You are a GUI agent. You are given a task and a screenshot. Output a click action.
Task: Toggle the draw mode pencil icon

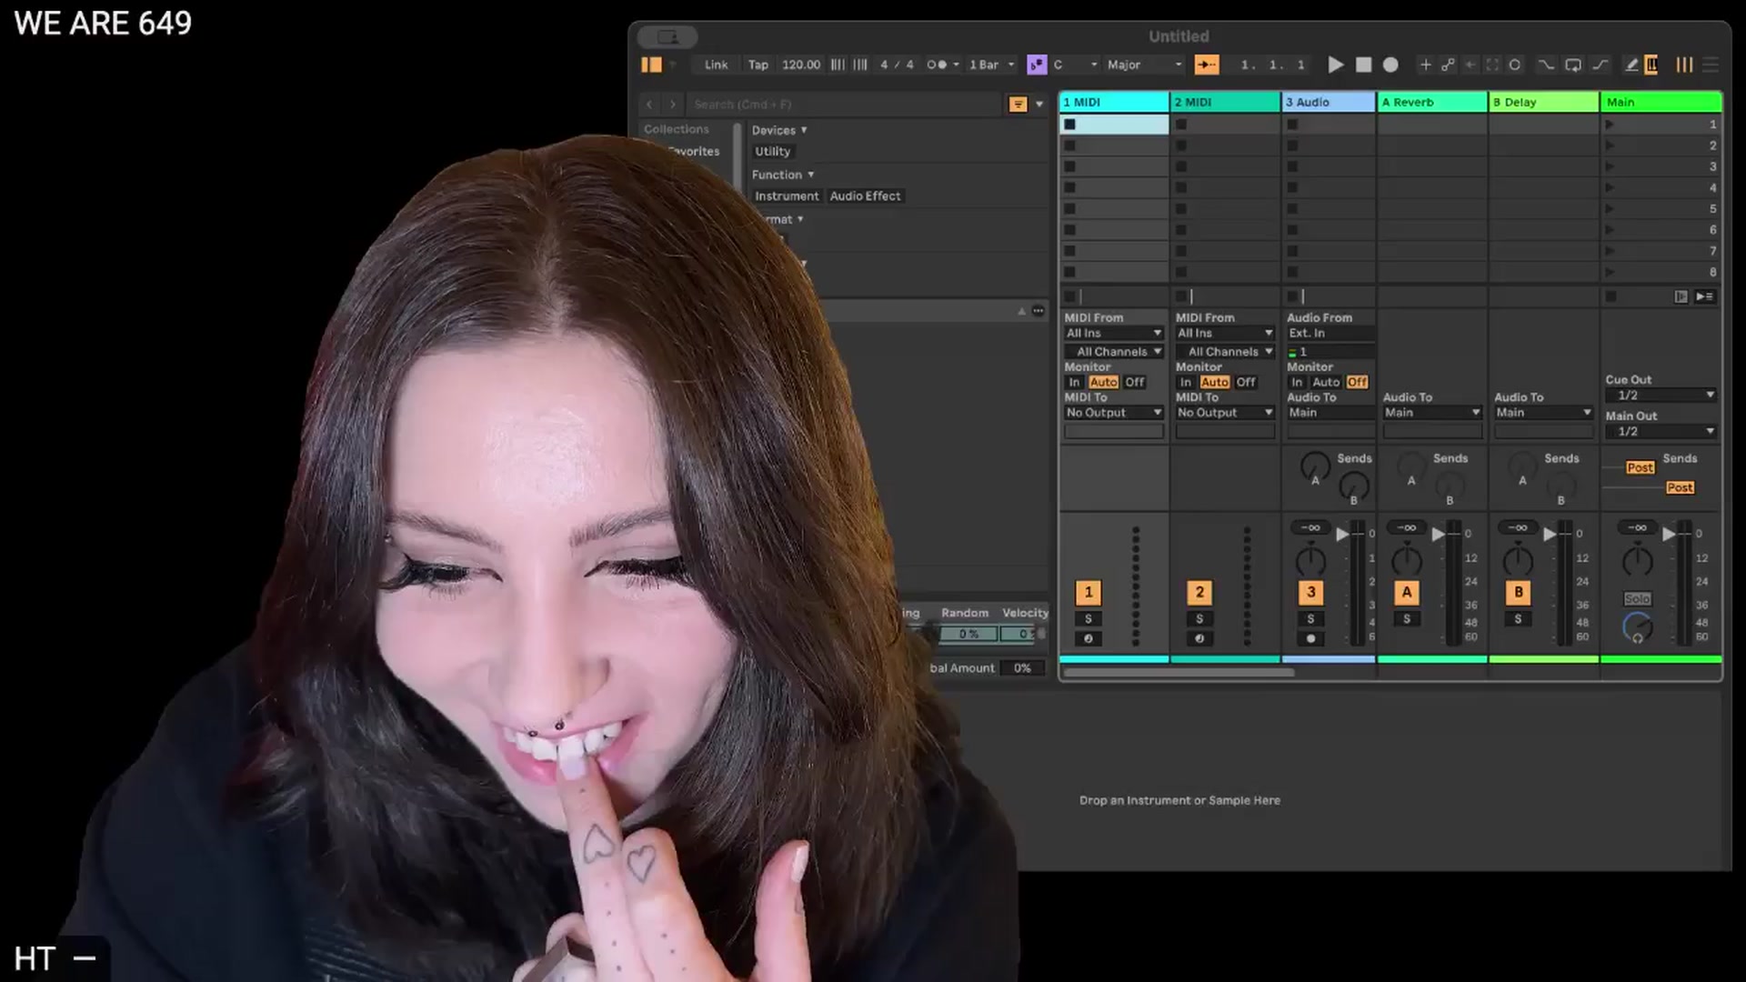click(x=1631, y=65)
